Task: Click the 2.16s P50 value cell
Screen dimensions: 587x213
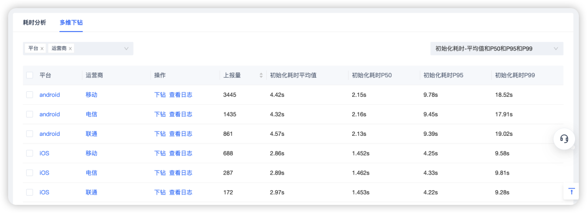Action: (x=359, y=114)
